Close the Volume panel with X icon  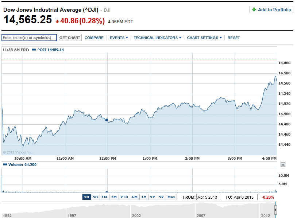pyautogui.click(x=283, y=165)
